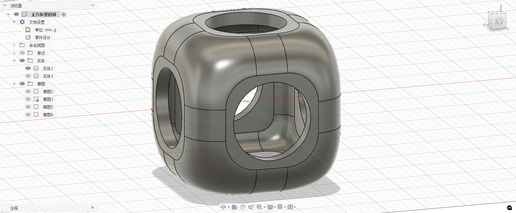Click the Grid and Snaps icon
Image resolution: width=516 pixels, height=213 pixels.
pos(280,207)
